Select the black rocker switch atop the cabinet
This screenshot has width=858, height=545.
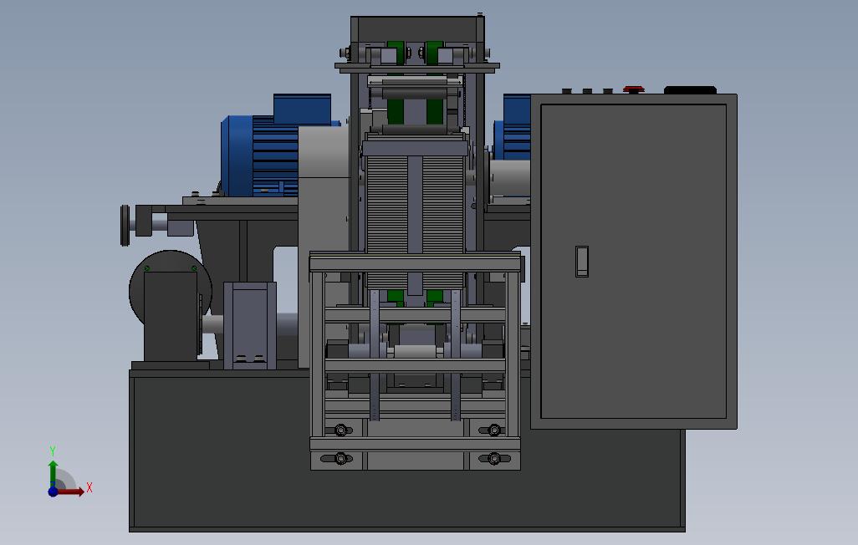pos(690,90)
